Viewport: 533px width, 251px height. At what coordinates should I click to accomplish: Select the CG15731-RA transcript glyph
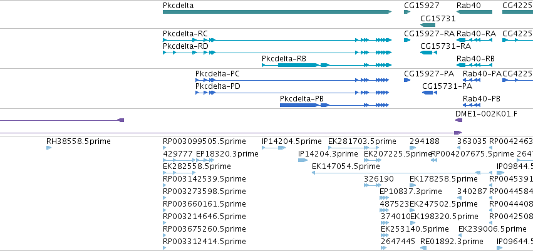click(x=428, y=53)
